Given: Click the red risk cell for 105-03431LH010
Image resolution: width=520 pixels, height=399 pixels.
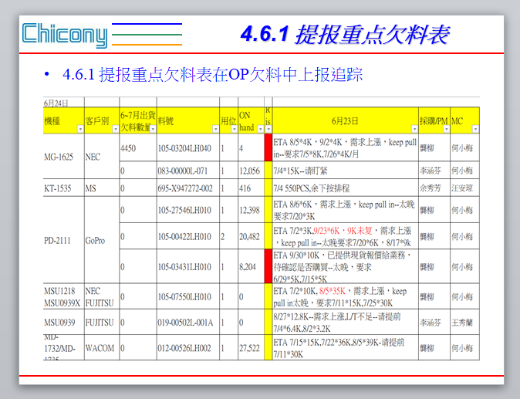Looking at the screenshot, I should click(x=268, y=267).
